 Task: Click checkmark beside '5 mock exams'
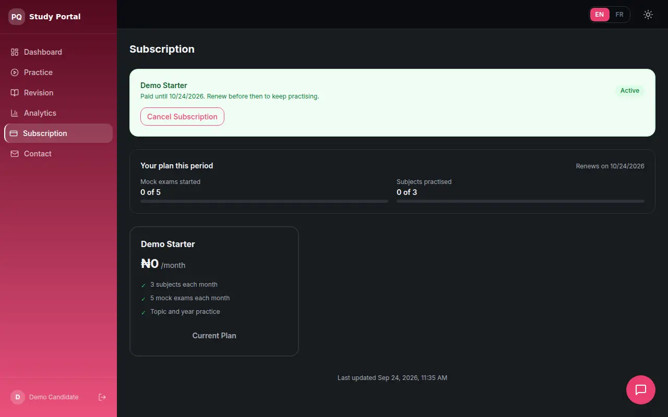(x=144, y=299)
